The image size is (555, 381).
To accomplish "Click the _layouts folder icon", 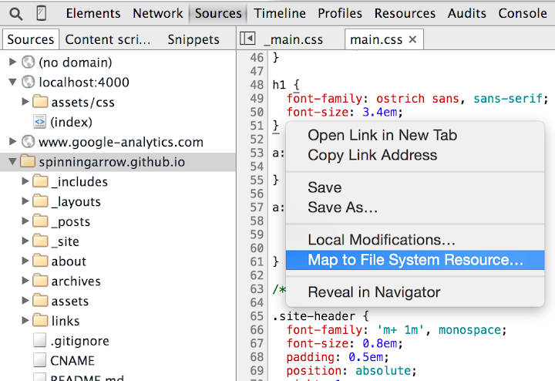I will click(40, 201).
